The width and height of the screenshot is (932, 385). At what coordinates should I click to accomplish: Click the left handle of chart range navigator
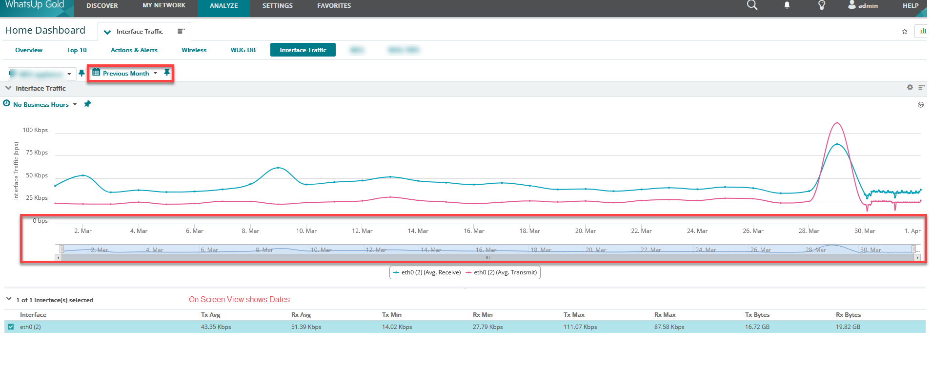click(61, 249)
